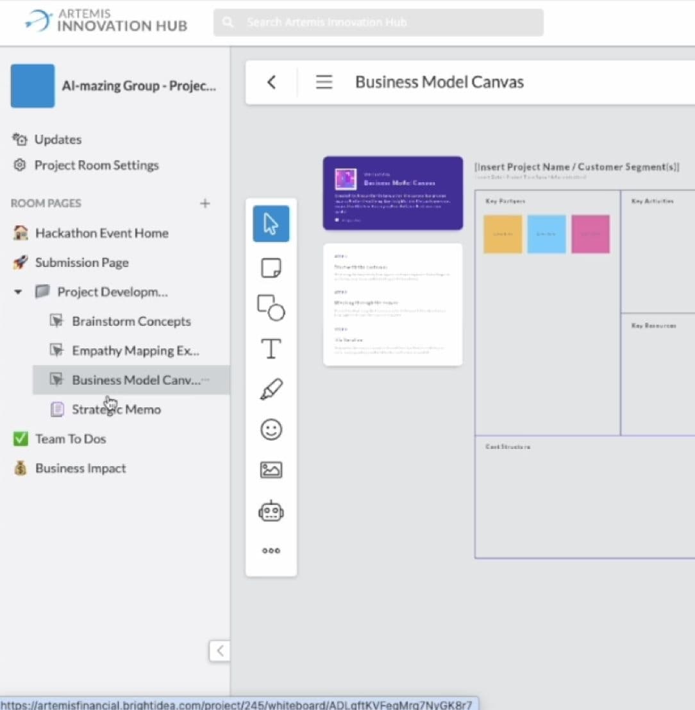Click the Updates icon in sidebar
Screen dimensions: 695x710
click(19, 139)
